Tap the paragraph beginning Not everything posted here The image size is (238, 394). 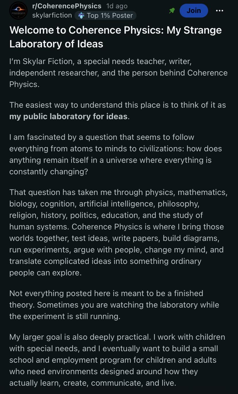(x=114, y=305)
